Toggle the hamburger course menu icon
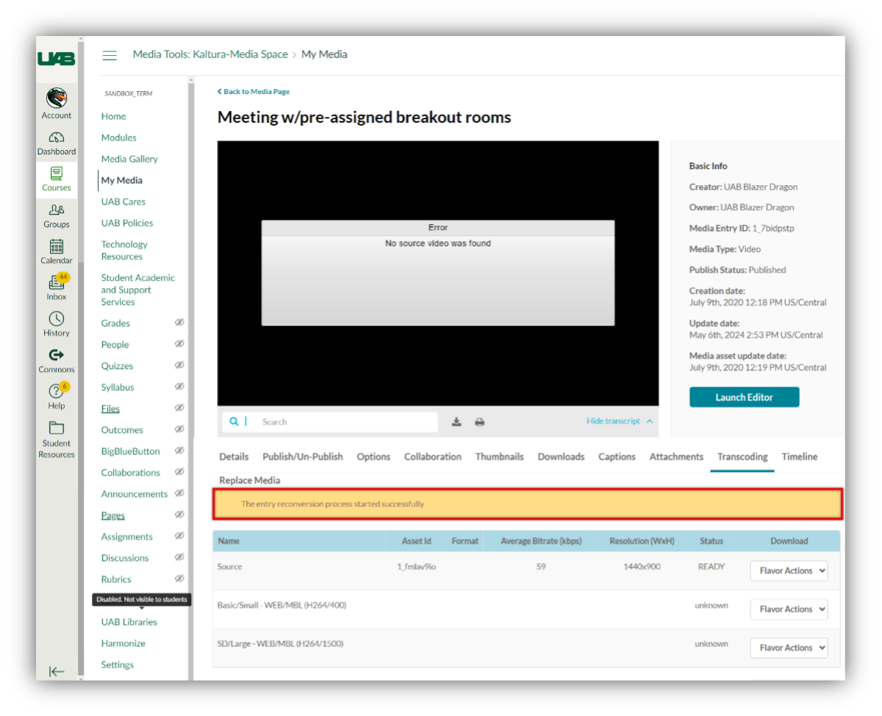This screenshot has height=716, width=882. [110, 55]
